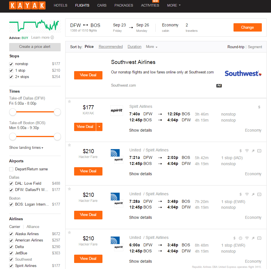The width and height of the screenshot is (271, 269).
Task: Star the $177 Spirit Airlines flight
Action: point(69,101)
